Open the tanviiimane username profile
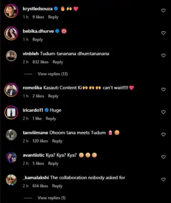The width and height of the screenshot is (171, 203). 35,133
